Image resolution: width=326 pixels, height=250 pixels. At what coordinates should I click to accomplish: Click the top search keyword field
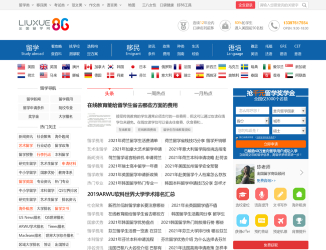tap(279, 5)
